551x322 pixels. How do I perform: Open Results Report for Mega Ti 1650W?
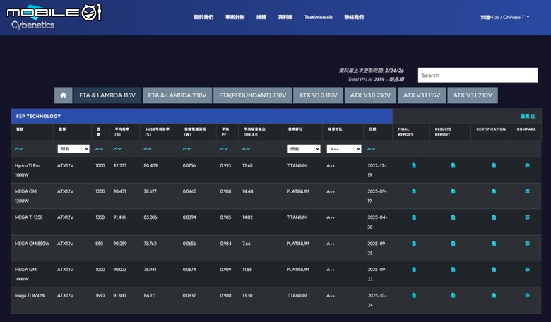point(453,295)
